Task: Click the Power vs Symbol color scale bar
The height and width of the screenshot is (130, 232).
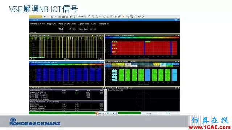Action: pyautogui.click(x=142, y=38)
